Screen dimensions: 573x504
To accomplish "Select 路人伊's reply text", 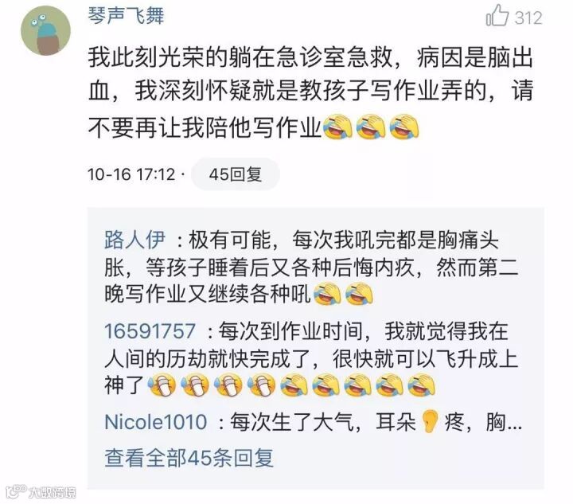I will (x=311, y=268).
